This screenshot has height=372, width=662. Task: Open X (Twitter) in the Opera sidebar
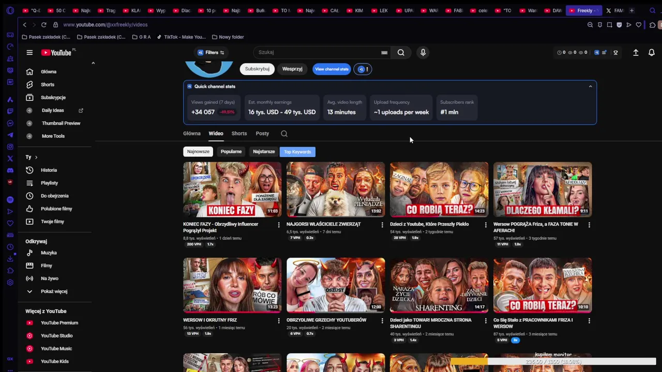[x=10, y=159]
